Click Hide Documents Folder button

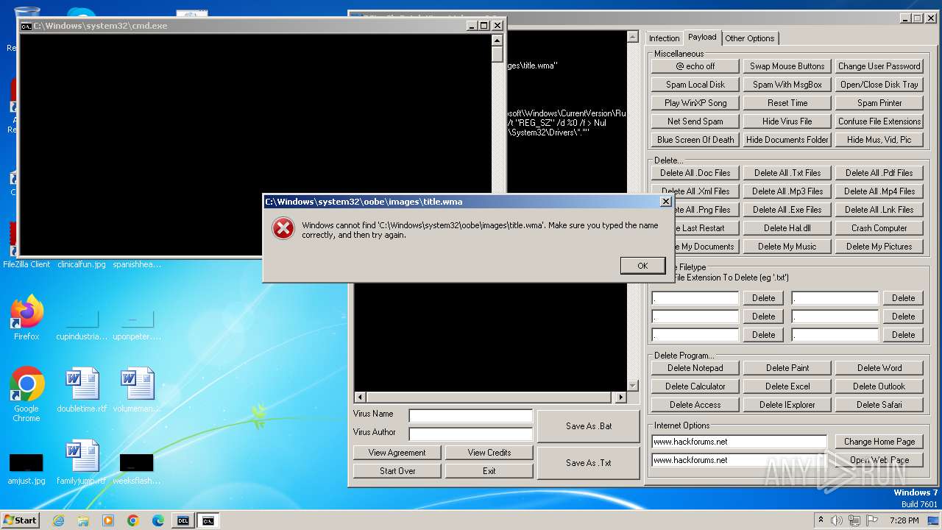point(787,140)
